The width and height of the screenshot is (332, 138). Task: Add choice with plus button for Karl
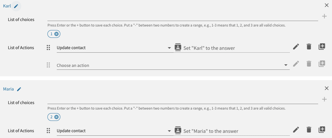click(x=324, y=16)
